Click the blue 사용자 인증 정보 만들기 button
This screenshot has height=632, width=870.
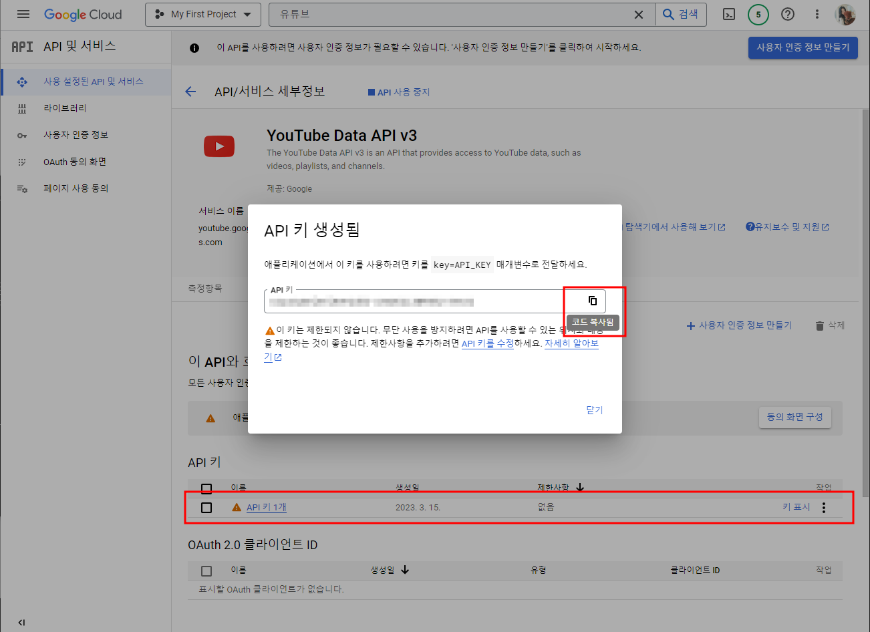(x=803, y=47)
